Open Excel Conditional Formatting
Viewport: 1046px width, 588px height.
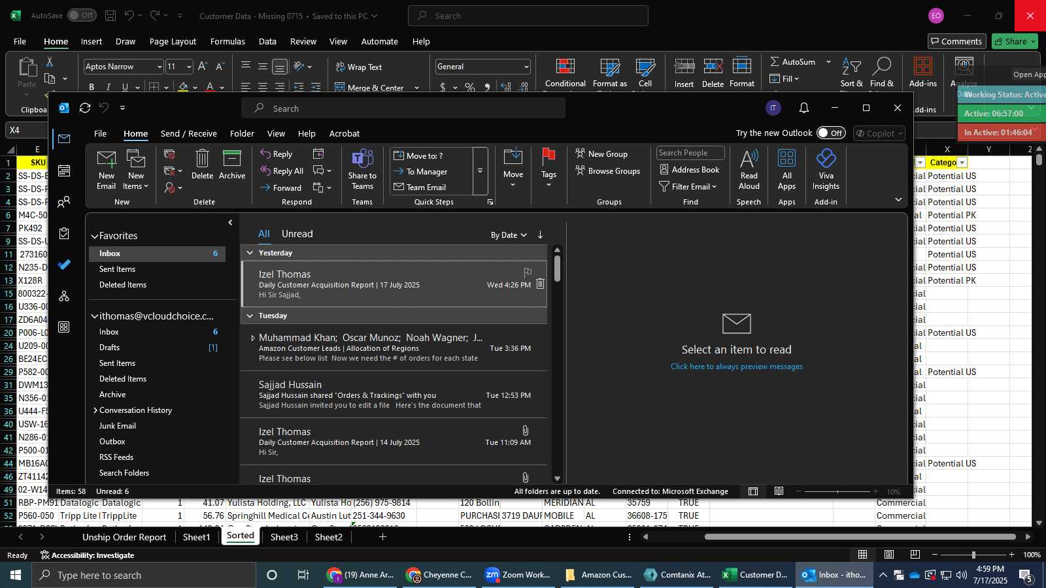coord(565,74)
